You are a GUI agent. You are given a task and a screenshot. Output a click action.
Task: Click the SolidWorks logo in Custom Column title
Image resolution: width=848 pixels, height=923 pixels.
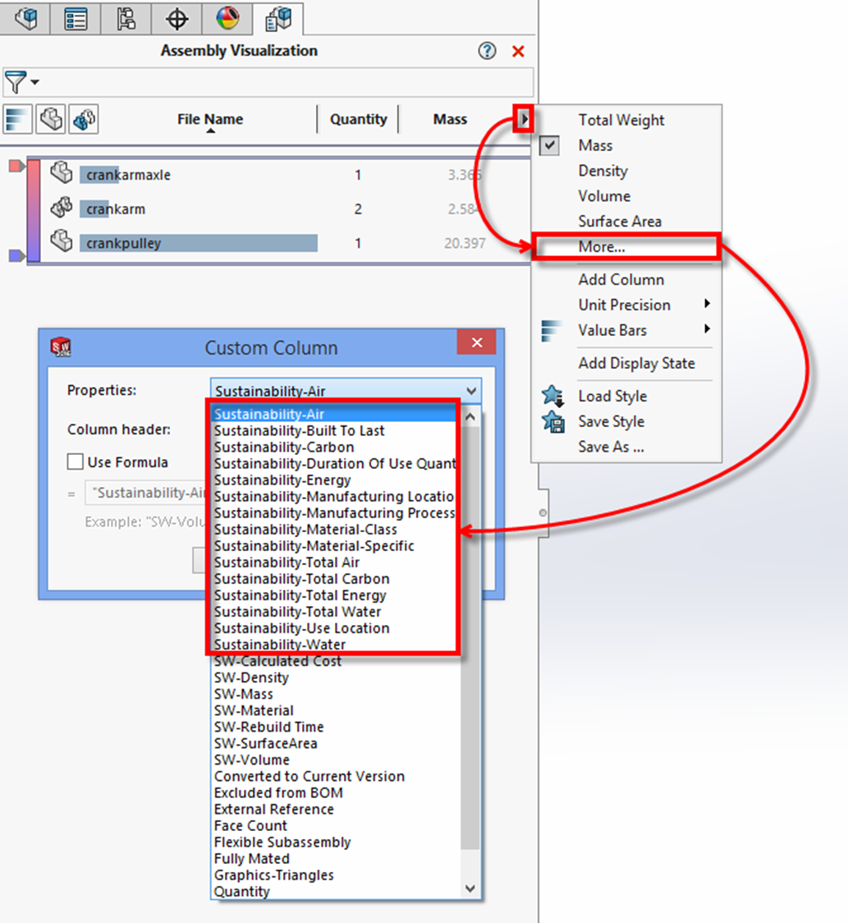point(61,347)
